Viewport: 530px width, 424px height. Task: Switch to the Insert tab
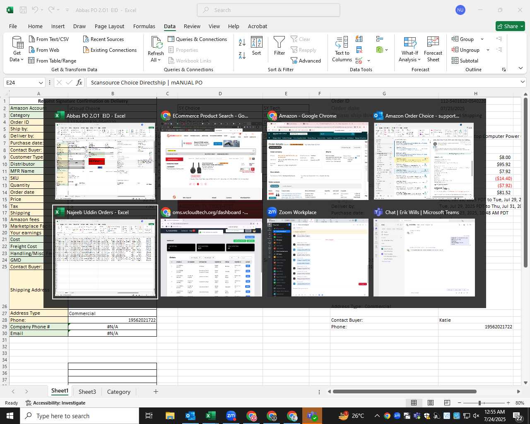(58, 26)
